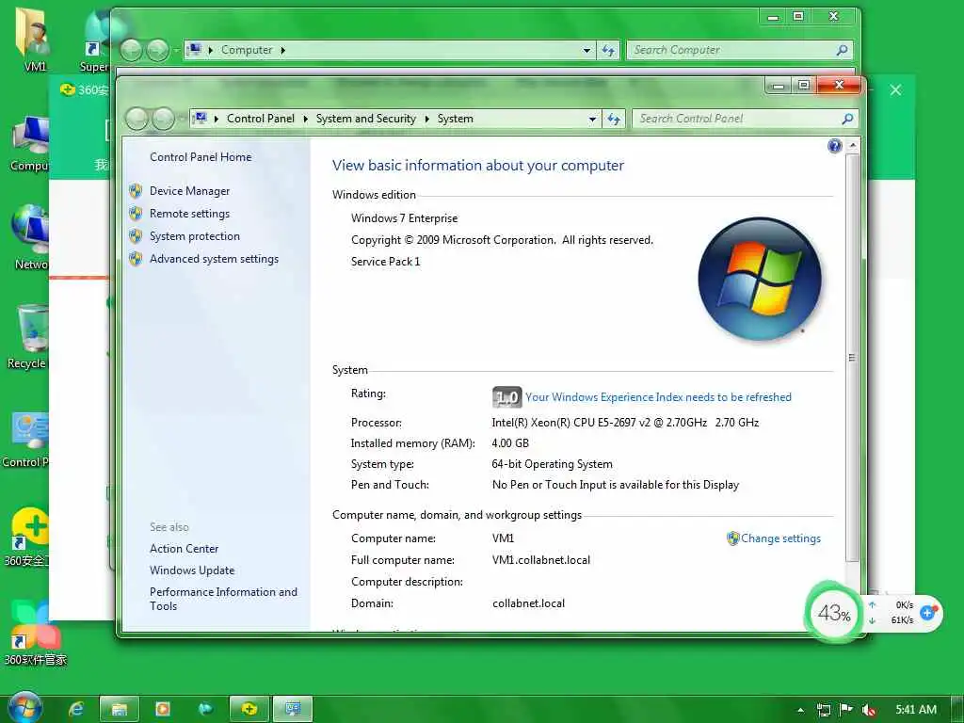Click the shield icon next to Device Manager
964x723 pixels.
coord(136,191)
